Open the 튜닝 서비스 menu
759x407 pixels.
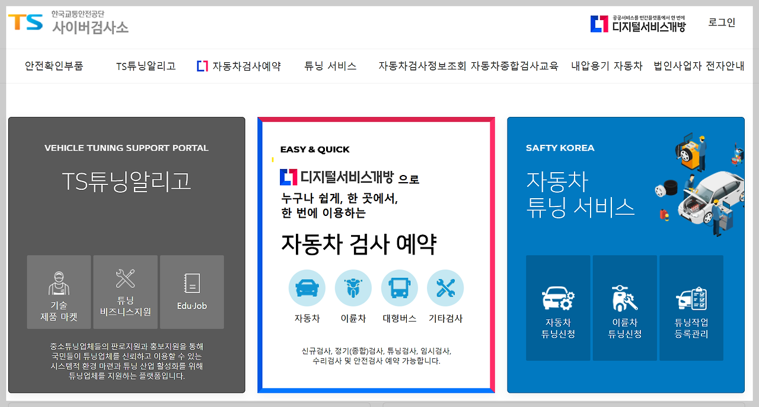pyautogui.click(x=330, y=66)
